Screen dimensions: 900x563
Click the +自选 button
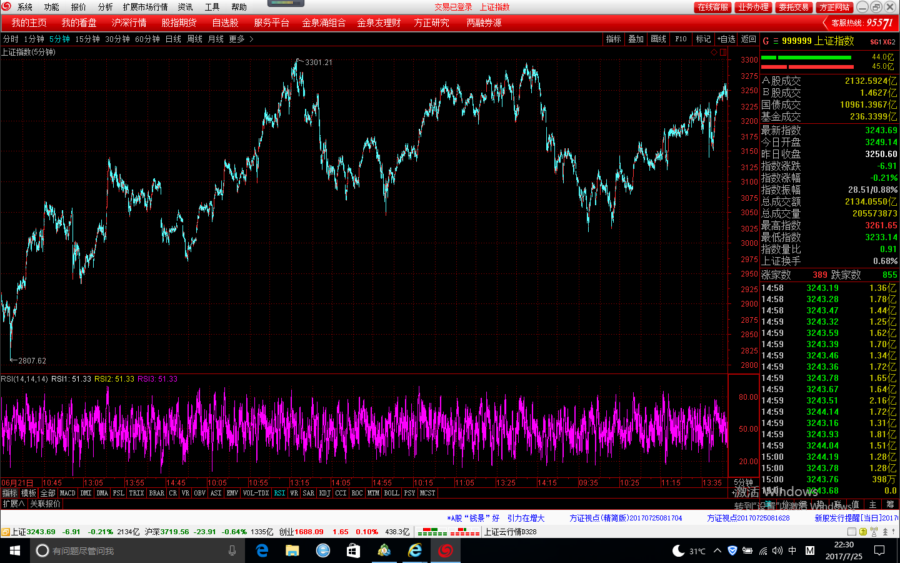pyautogui.click(x=726, y=39)
